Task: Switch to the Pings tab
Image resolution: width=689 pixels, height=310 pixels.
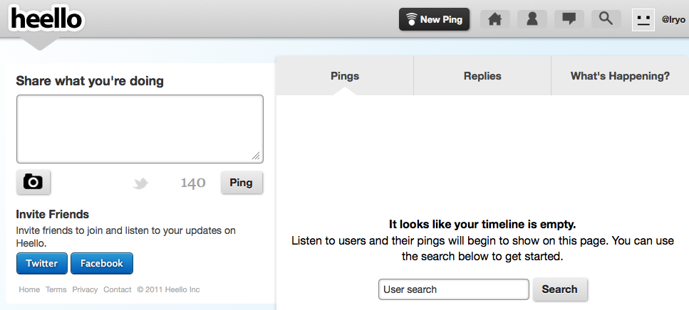Action: 345,76
